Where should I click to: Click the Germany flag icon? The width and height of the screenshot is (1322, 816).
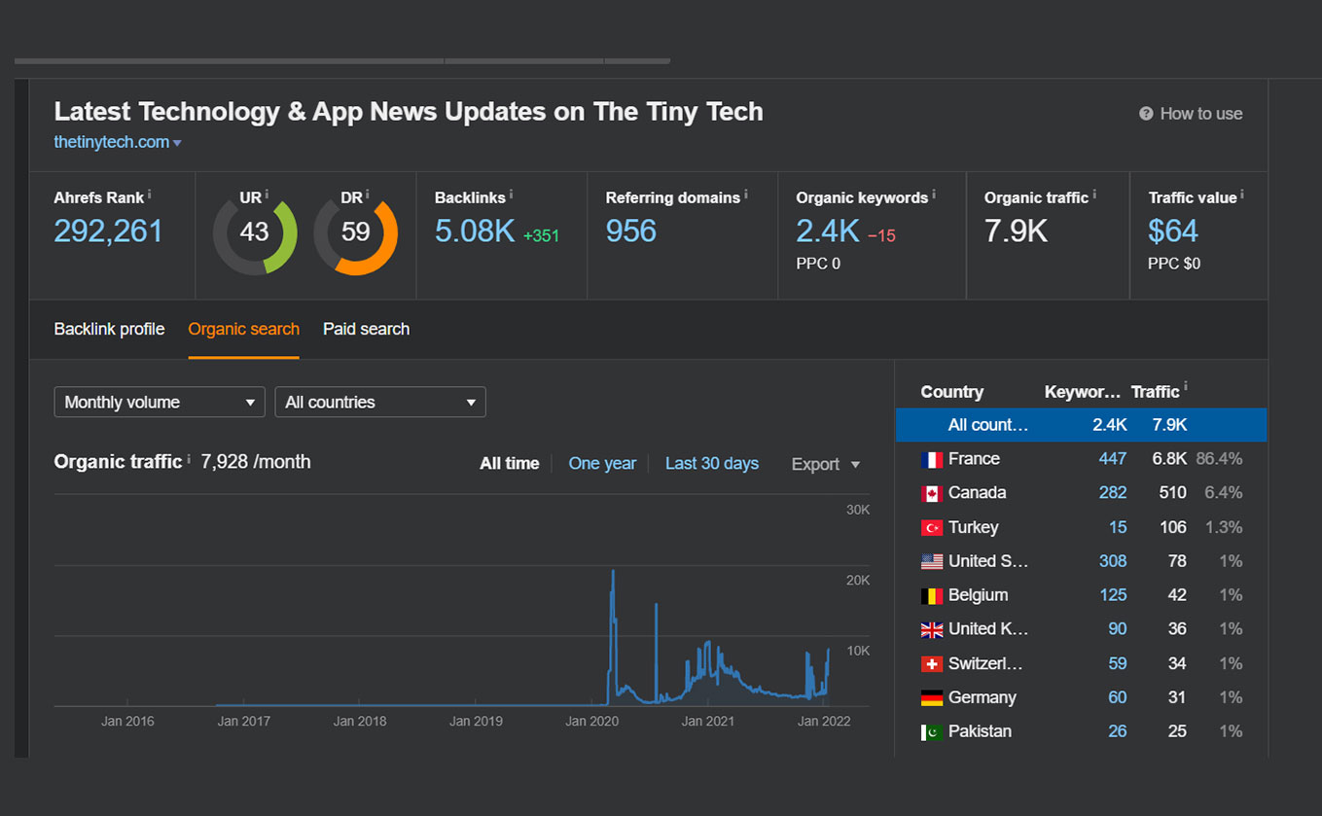tap(932, 698)
